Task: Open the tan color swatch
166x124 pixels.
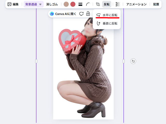Action: coord(66,4)
